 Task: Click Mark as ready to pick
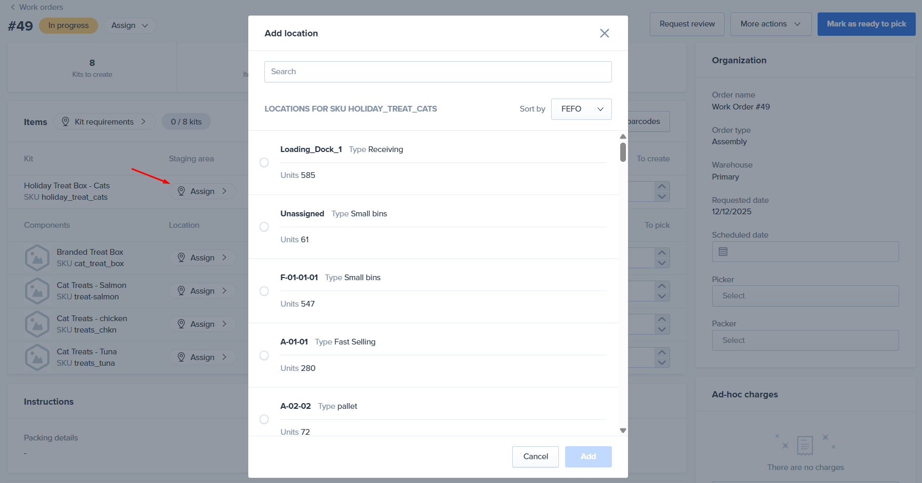click(866, 24)
